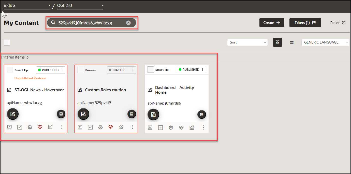The image size is (351, 174).
Task: Open the notes icon on the Dashboard - Activity Home card
Action: click(202, 115)
